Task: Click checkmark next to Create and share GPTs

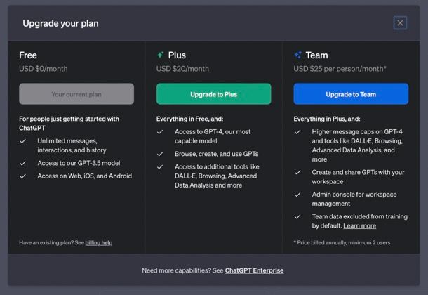Action: [x=297, y=173]
